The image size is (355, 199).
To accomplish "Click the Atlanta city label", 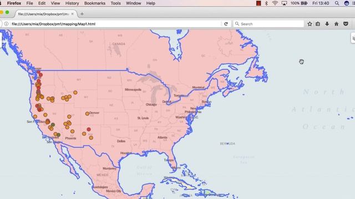I will (163, 138).
